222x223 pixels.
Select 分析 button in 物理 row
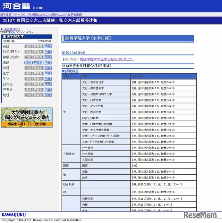tap(28, 68)
